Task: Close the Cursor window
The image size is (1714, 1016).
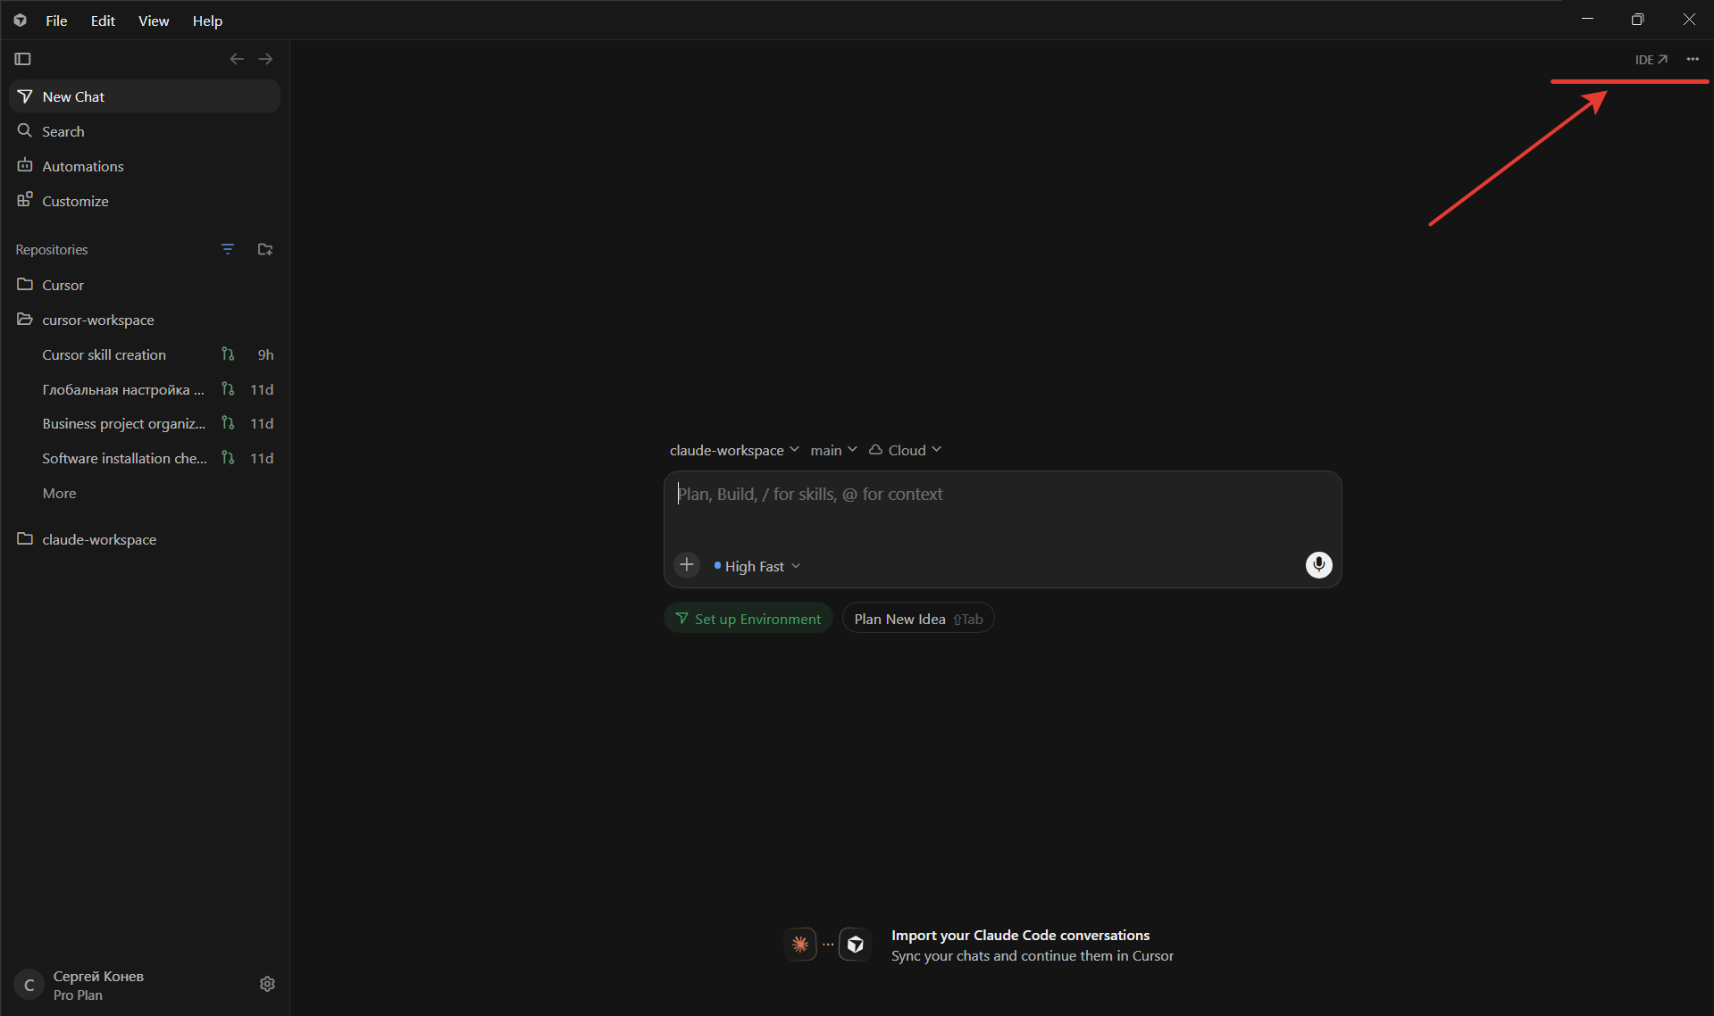Action: click(1688, 20)
